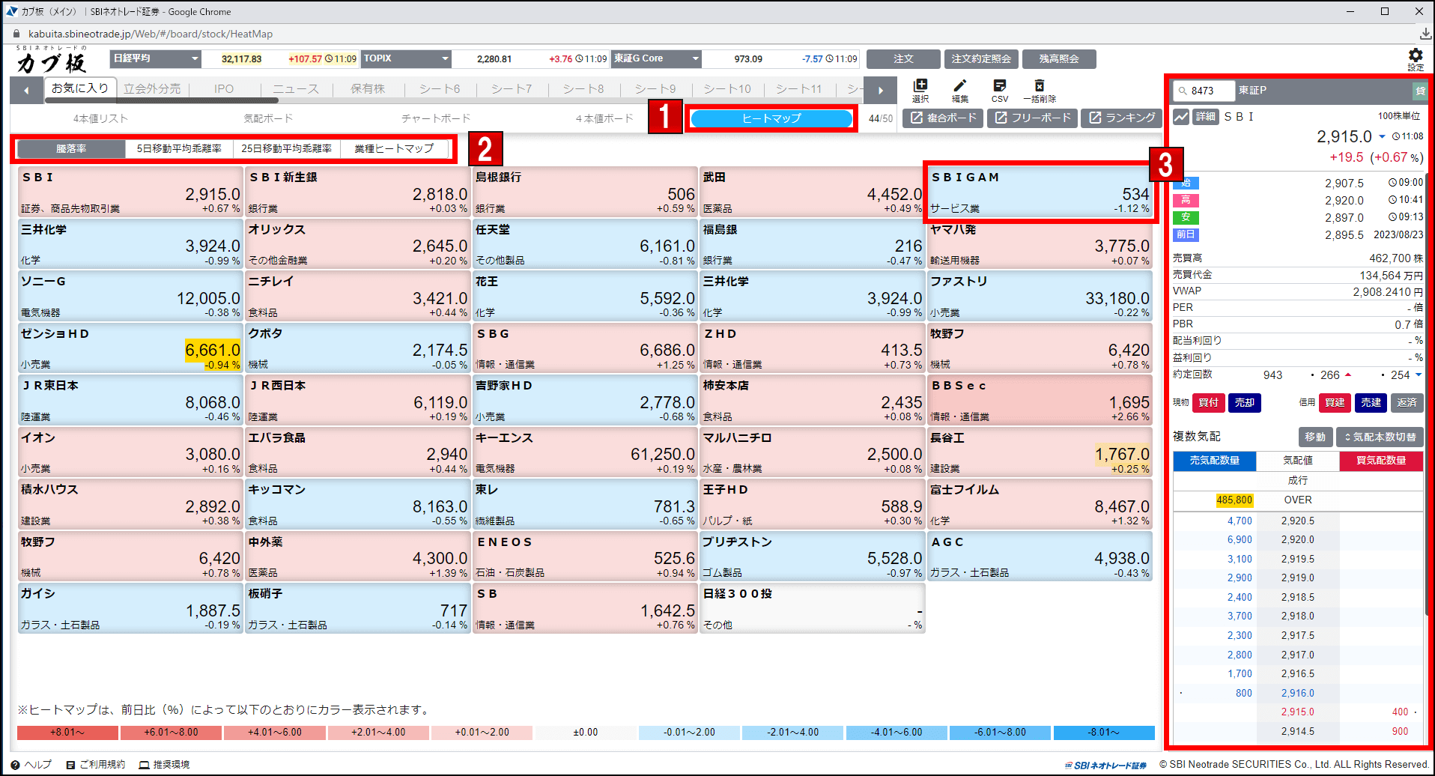Open the chart icon beside 詳細

coord(1180,117)
